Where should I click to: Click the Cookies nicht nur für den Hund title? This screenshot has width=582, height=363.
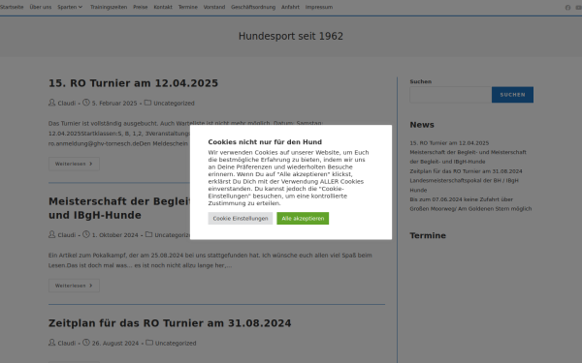265,142
